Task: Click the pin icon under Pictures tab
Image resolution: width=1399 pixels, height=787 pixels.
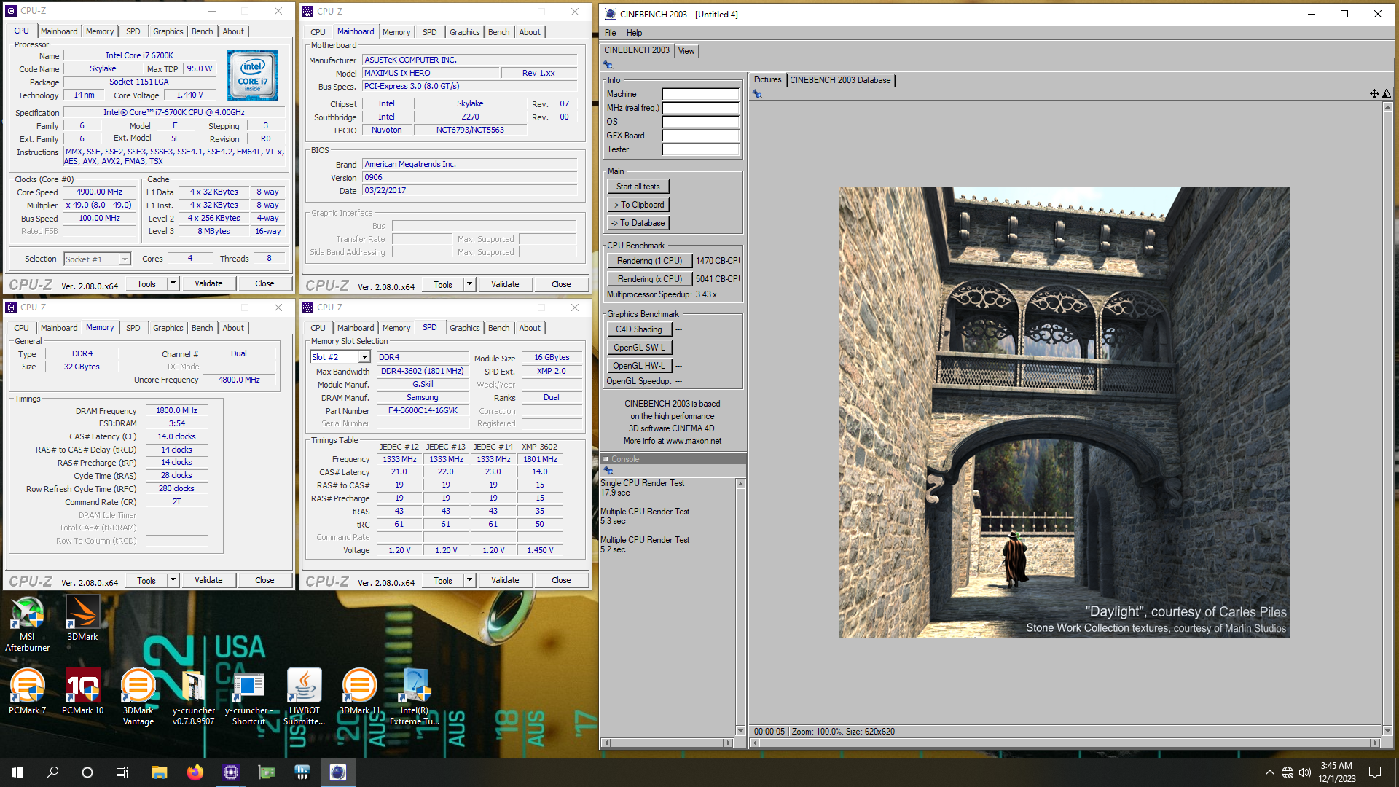Action: click(757, 94)
